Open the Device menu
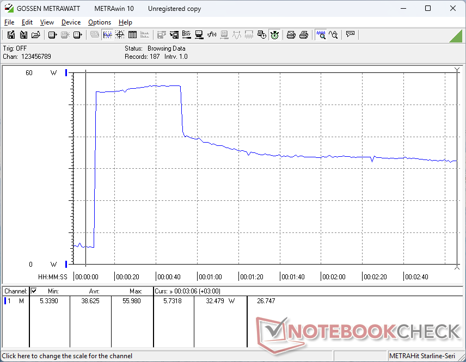 [71, 22]
